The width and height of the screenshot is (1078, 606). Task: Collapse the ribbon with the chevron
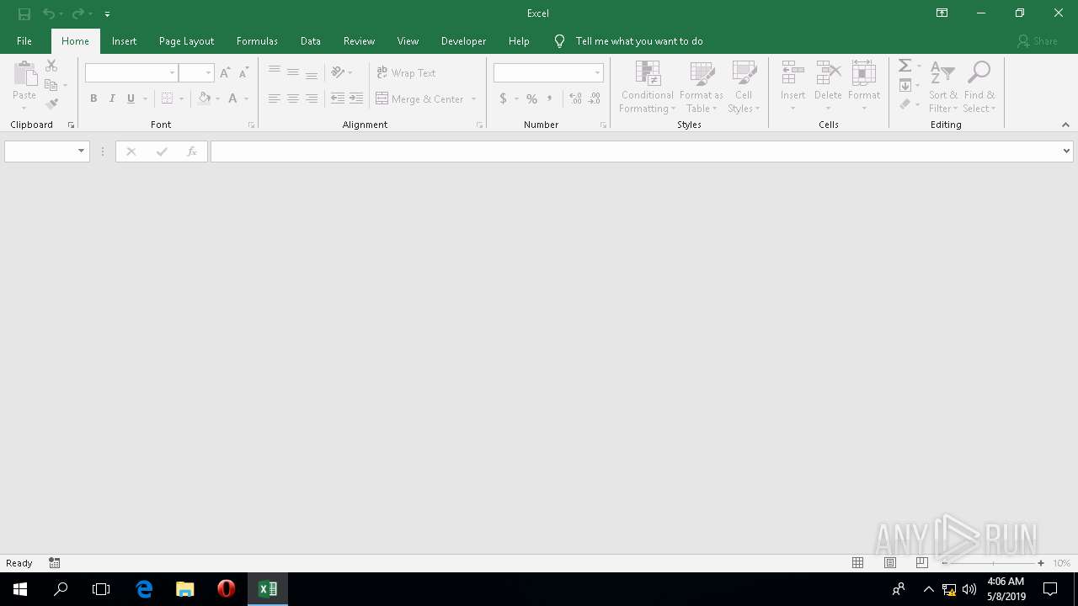[x=1065, y=125]
